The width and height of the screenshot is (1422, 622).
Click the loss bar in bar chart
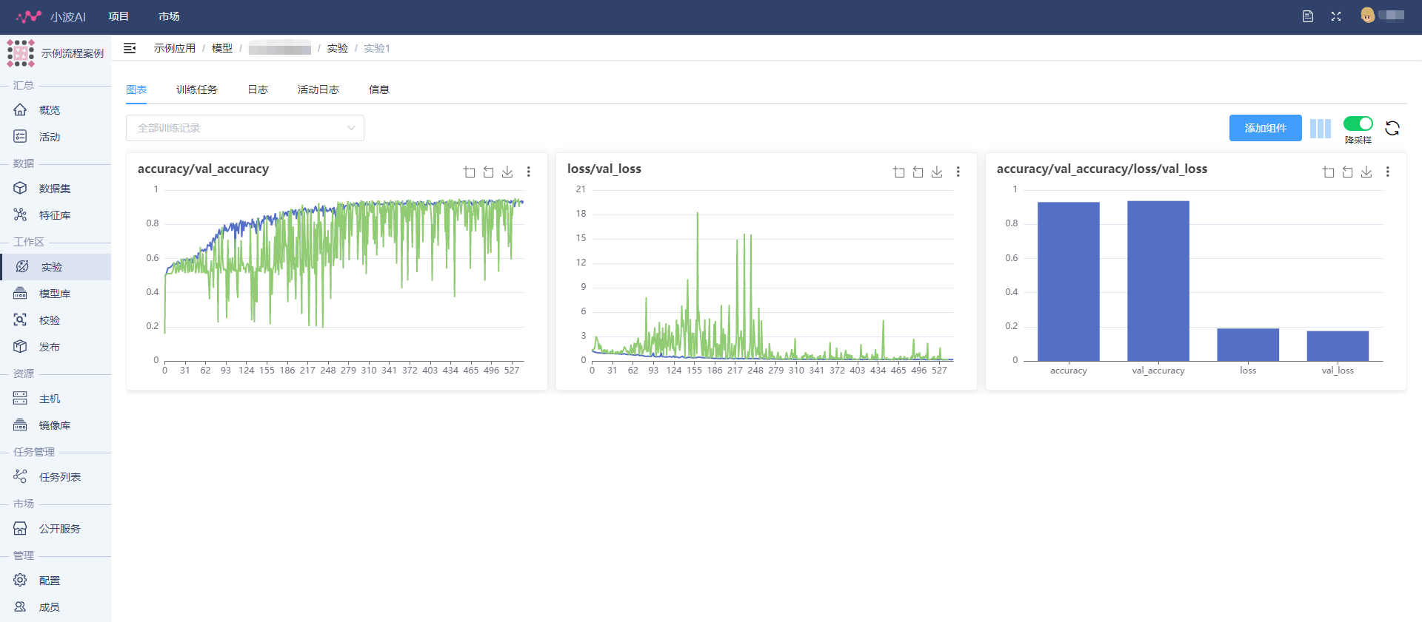[x=1248, y=345]
